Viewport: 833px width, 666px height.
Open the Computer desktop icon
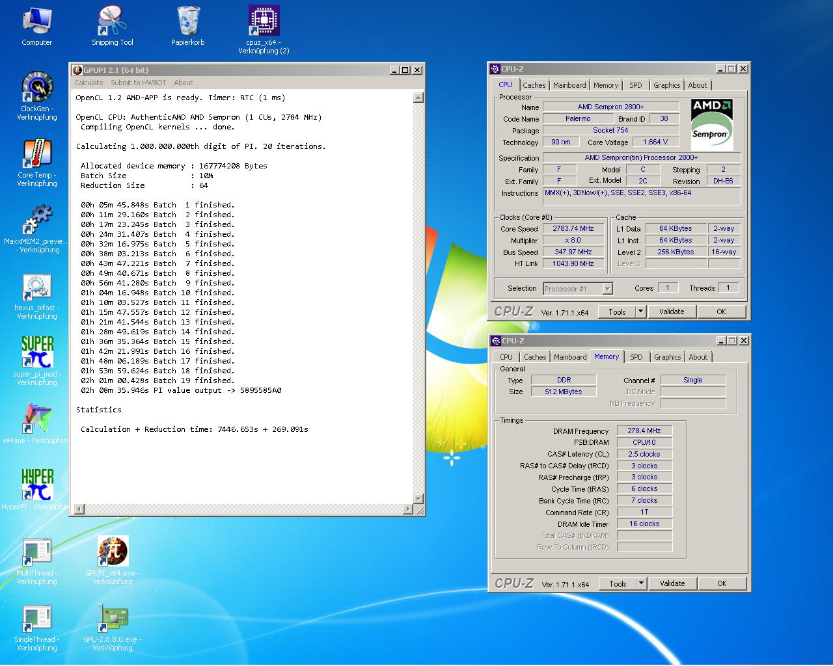[x=37, y=26]
